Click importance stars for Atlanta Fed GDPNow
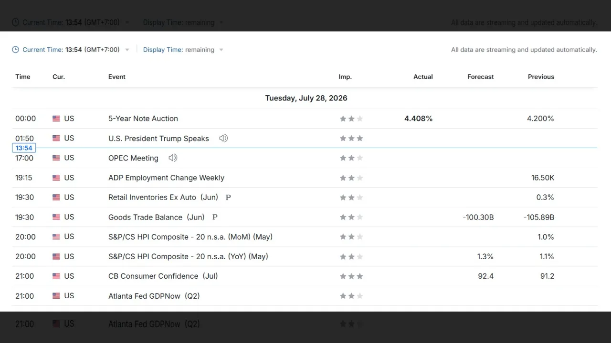The width and height of the screenshot is (611, 343). click(351, 296)
